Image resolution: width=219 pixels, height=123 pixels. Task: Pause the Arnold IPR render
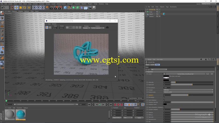point(50,28)
